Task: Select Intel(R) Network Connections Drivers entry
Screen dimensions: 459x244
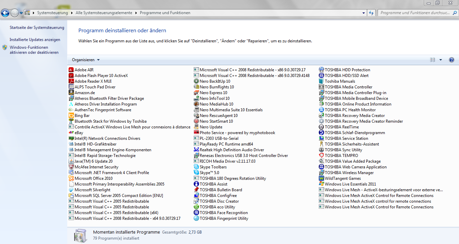Action: tap(105, 138)
